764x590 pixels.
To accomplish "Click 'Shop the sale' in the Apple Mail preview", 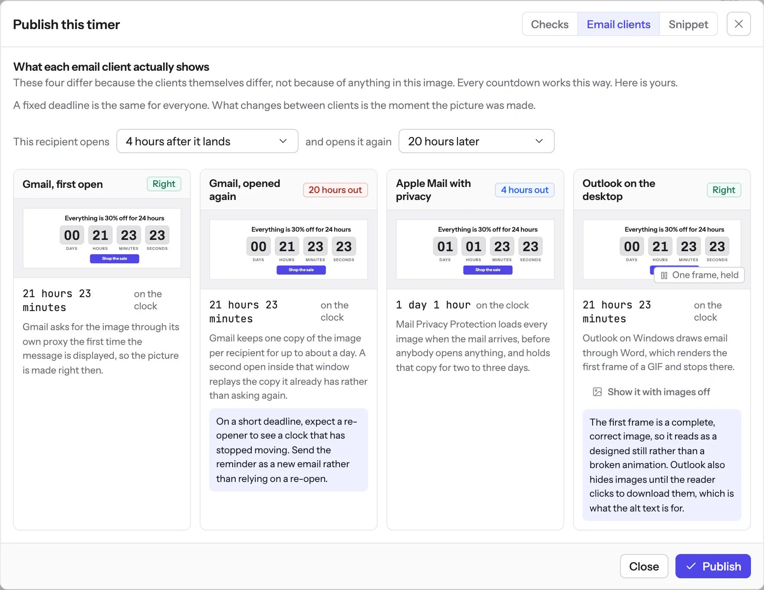I will 488,270.
